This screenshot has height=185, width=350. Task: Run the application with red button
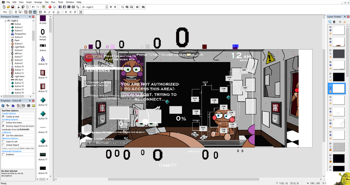[50, 7]
